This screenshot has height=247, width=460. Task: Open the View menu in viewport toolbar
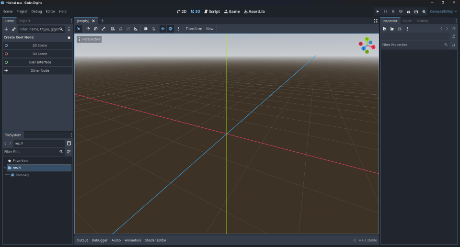209,29
